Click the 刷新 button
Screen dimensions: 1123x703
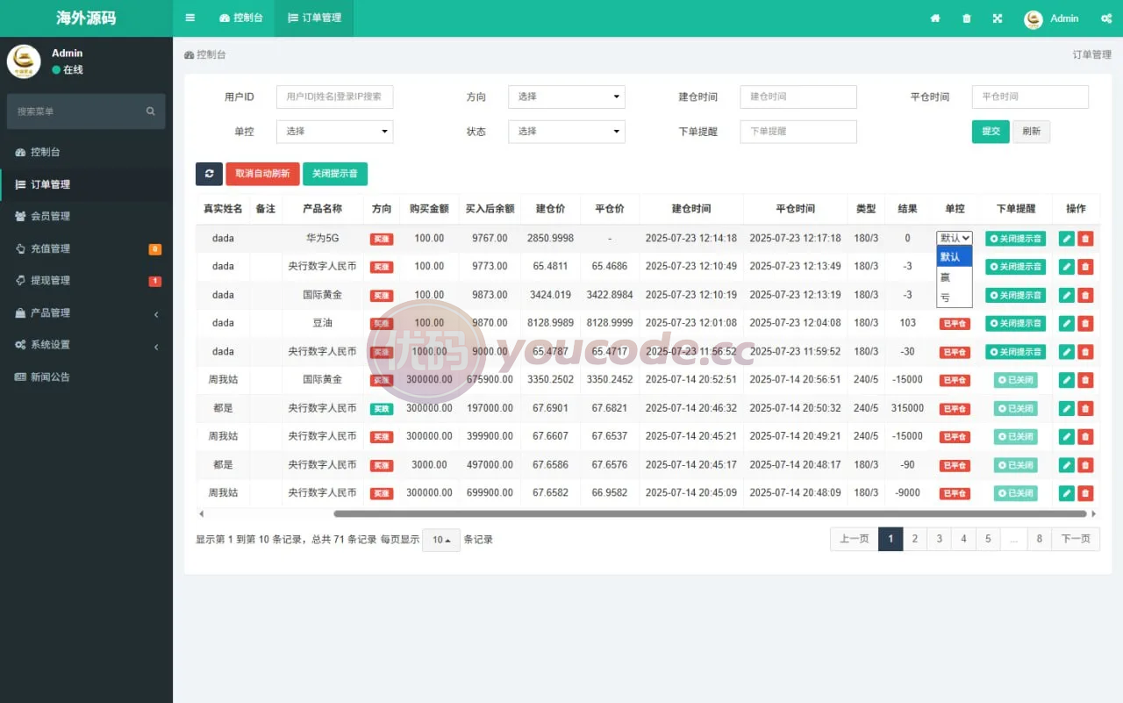click(x=1031, y=132)
